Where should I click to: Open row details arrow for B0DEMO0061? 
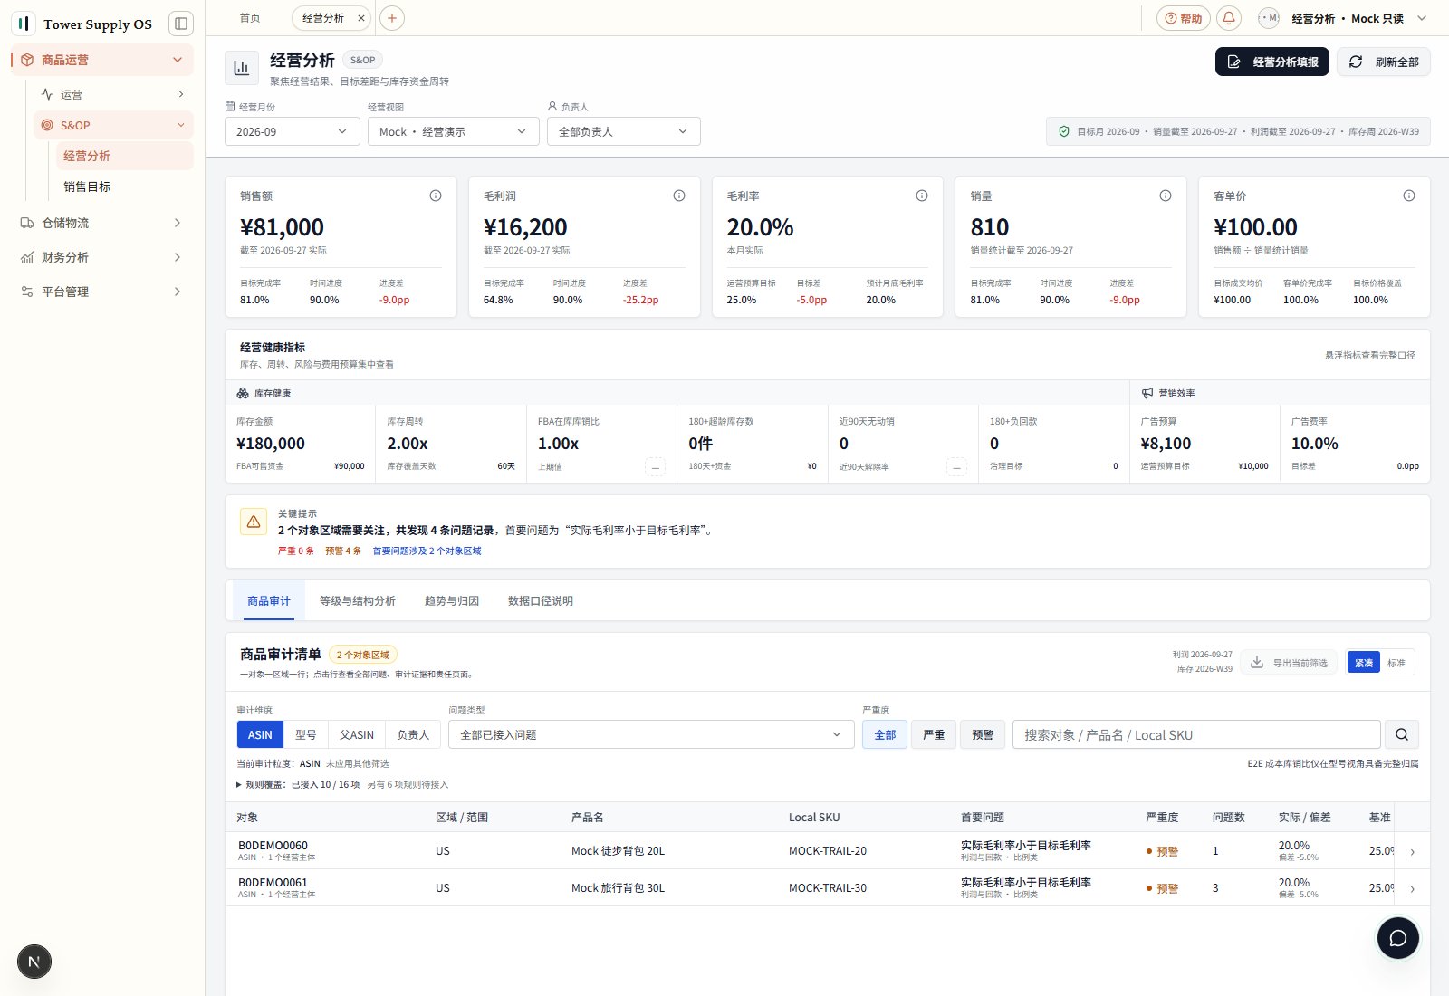coord(1412,888)
